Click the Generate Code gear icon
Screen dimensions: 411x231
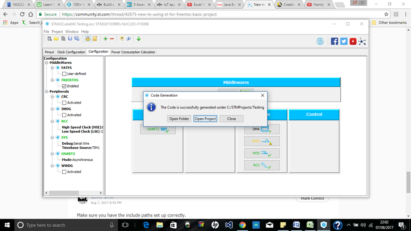88,39
